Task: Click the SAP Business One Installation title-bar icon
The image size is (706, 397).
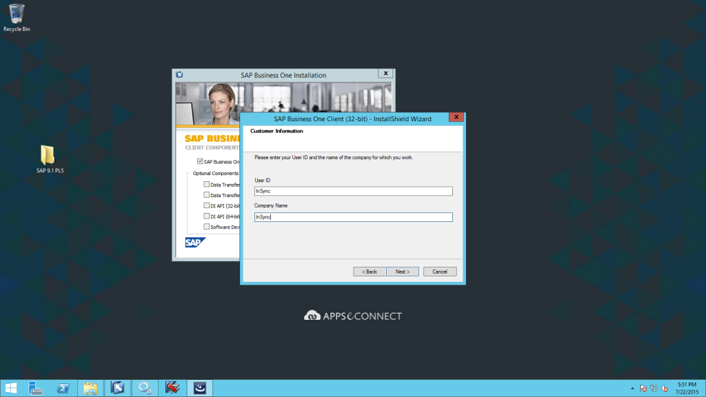Action: coord(180,74)
